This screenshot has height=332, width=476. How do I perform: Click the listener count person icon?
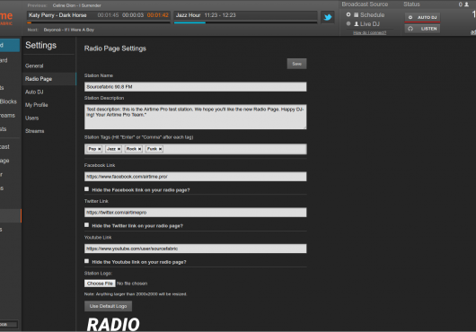[x=467, y=4]
